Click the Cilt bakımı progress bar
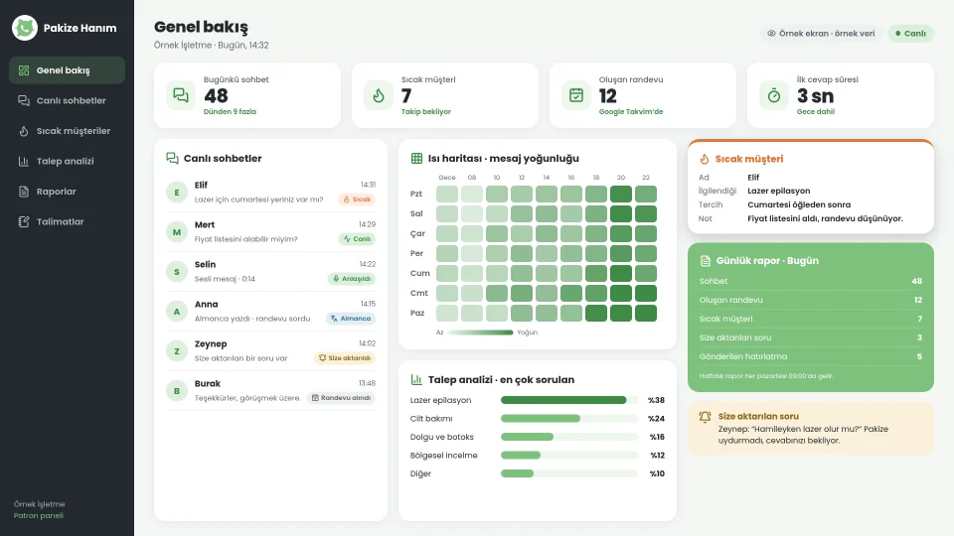 568,419
